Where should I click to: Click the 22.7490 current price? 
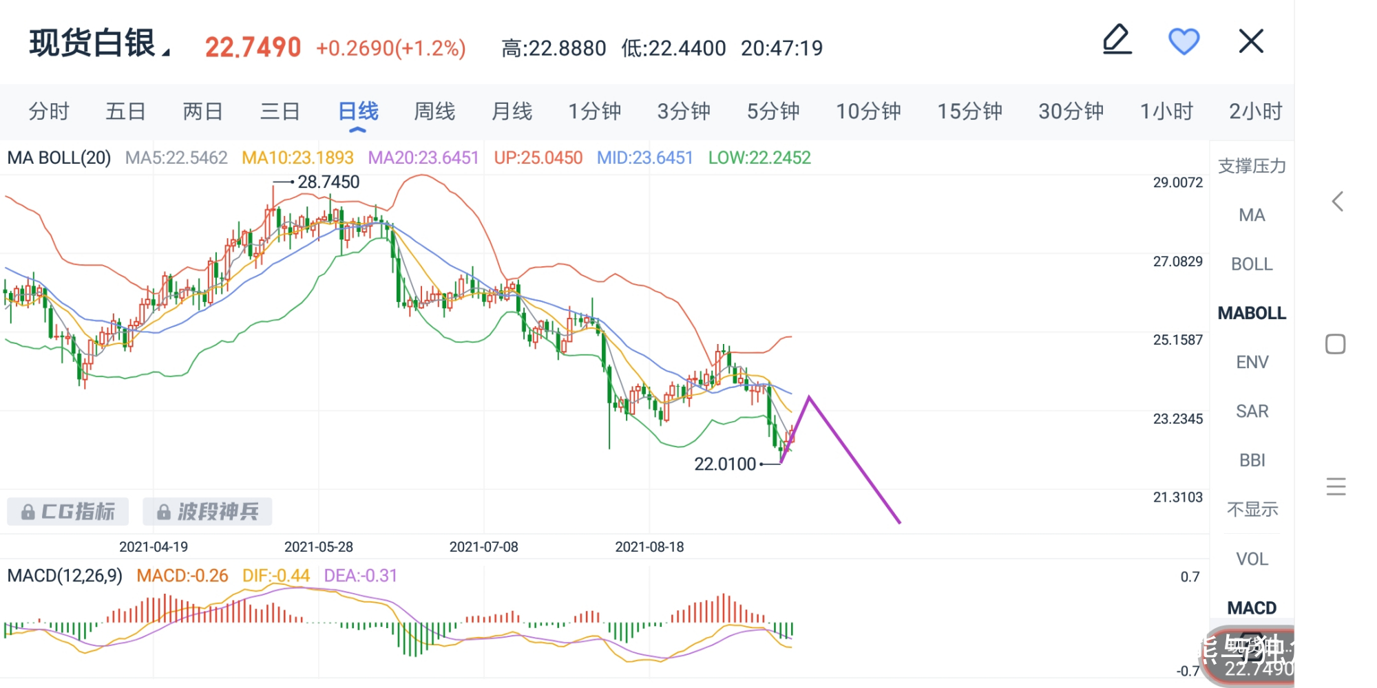coord(253,47)
